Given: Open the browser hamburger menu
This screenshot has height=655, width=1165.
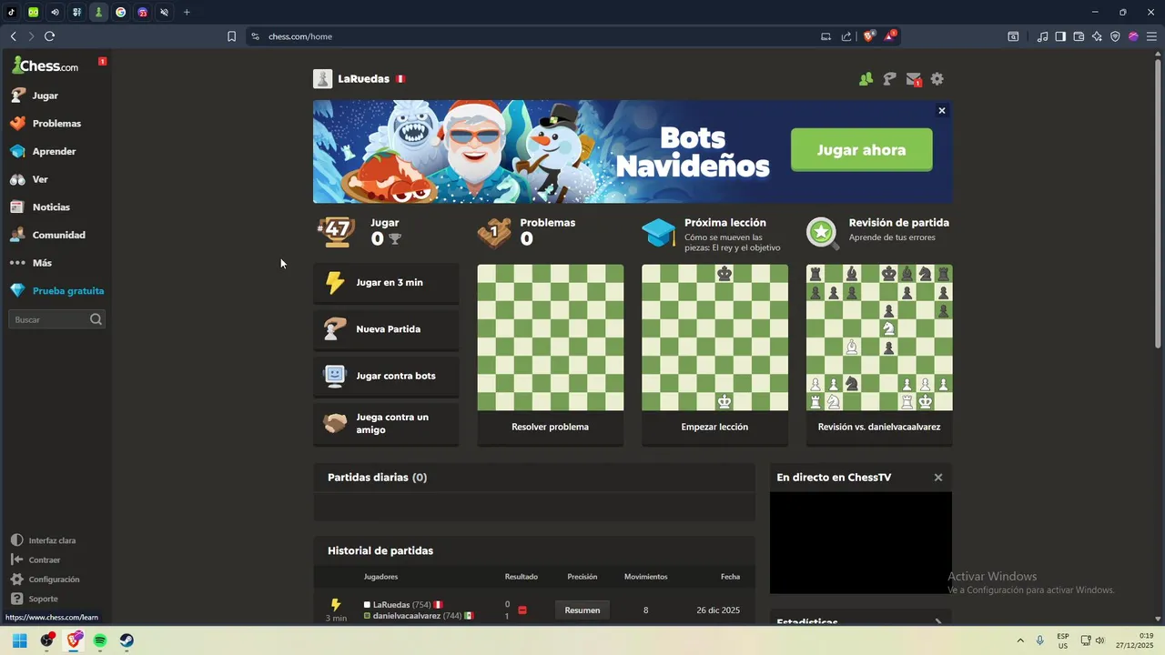Looking at the screenshot, I should pyautogui.click(x=1151, y=36).
